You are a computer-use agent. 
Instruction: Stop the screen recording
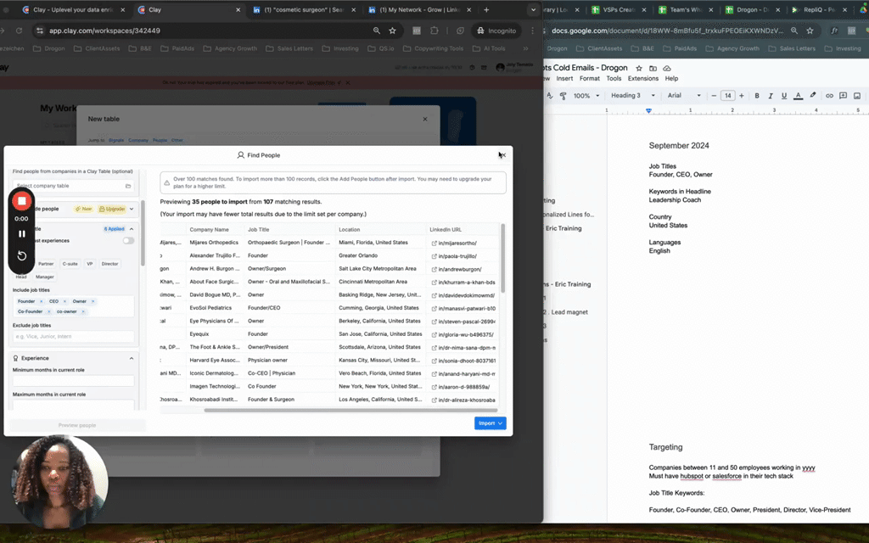(22, 201)
